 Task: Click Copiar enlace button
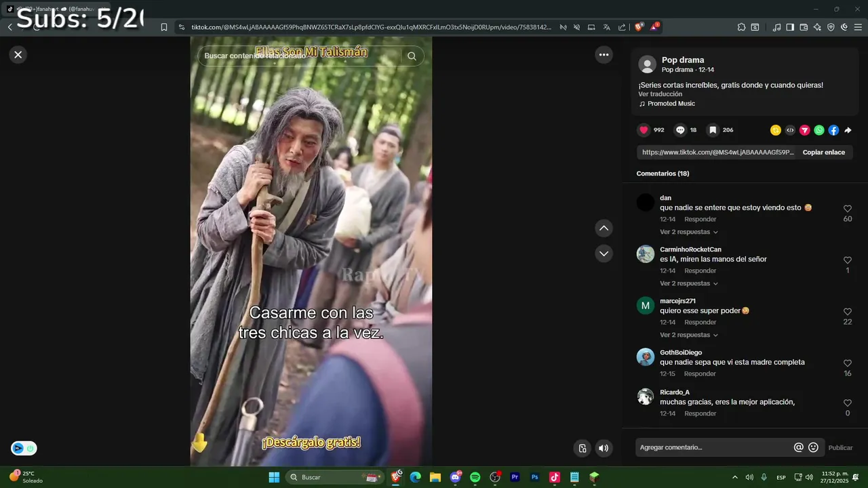pyautogui.click(x=823, y=152)
